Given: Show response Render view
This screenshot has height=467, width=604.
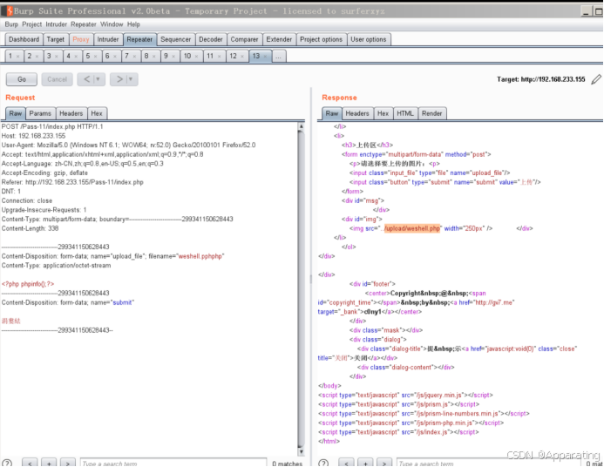Looking at the screenshot, I should pyautogui.click(x=431, y=113).
